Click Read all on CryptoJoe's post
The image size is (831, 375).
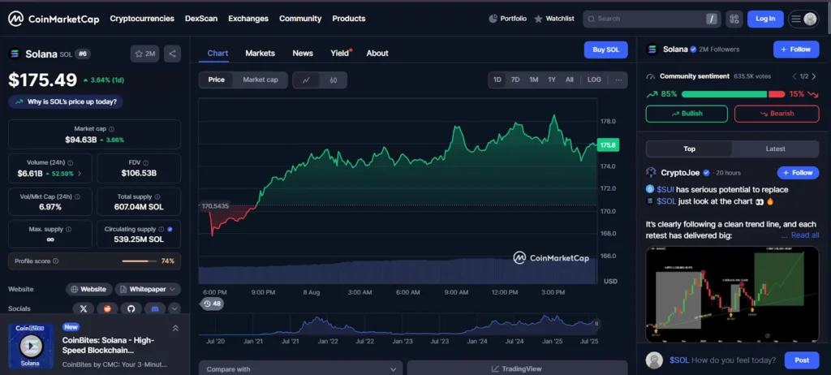pyautogui.click(x=805, y=235)
